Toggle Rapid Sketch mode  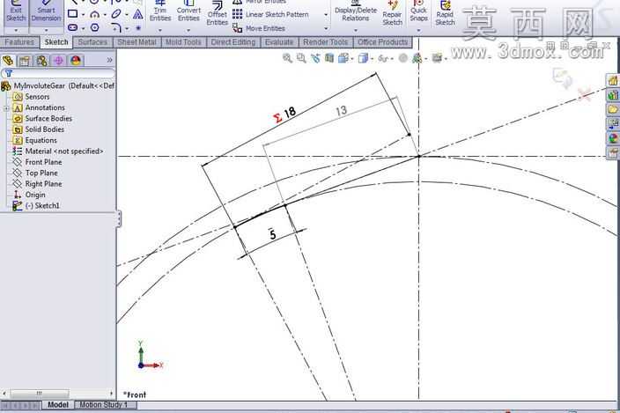coord(445,14)
